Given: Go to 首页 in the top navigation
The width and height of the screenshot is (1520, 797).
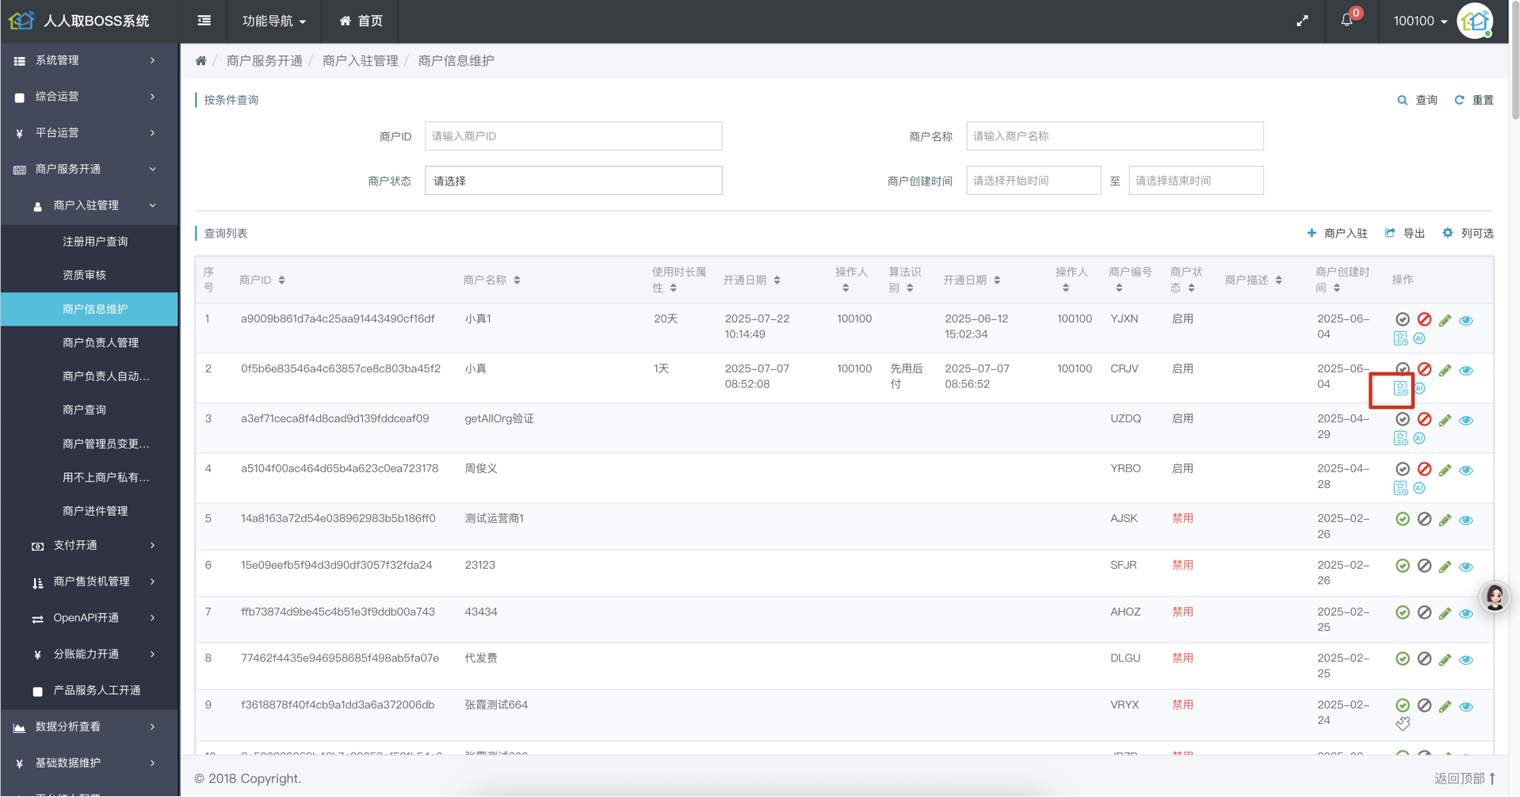Looking at the screenshot, I should (361, 21).
